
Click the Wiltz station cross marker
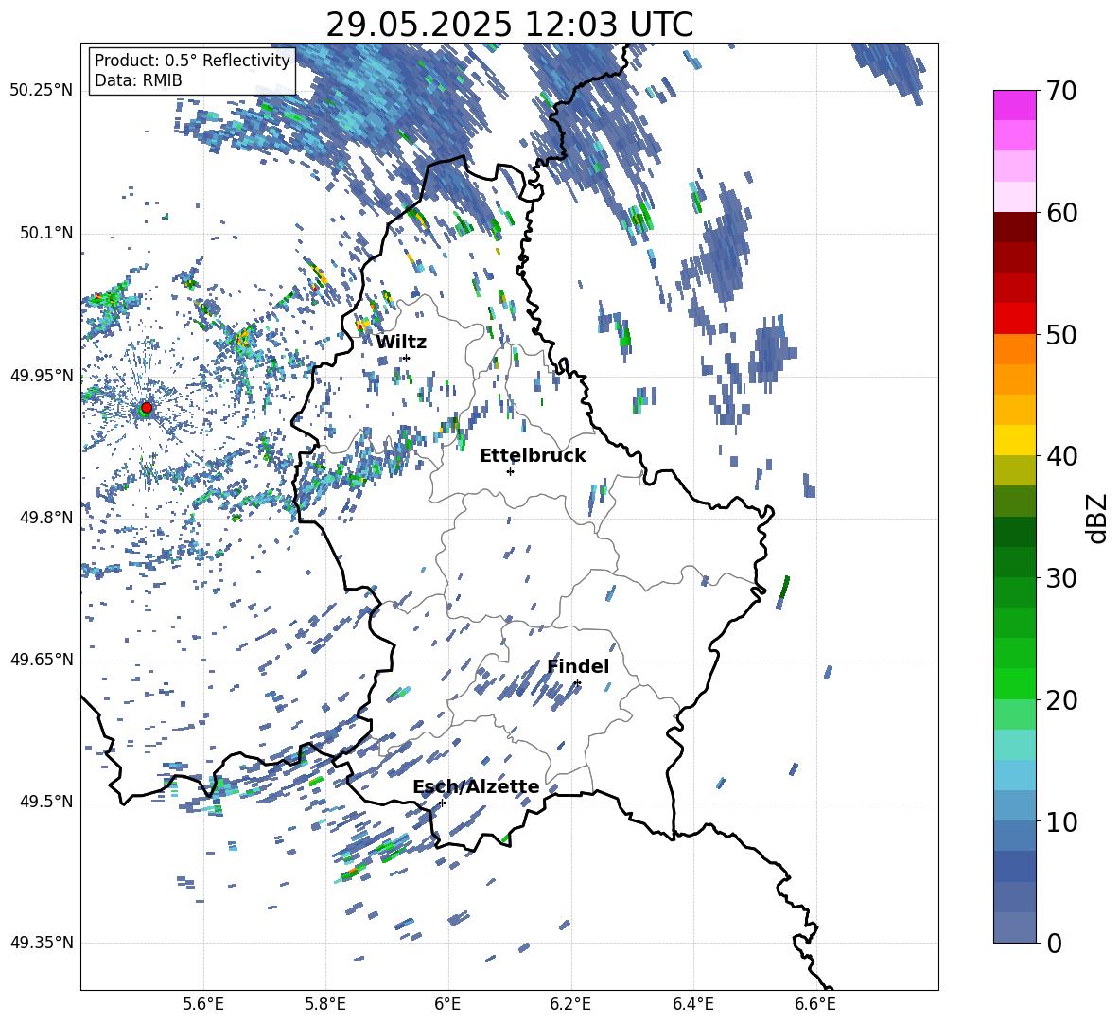[x=407, y=358]
